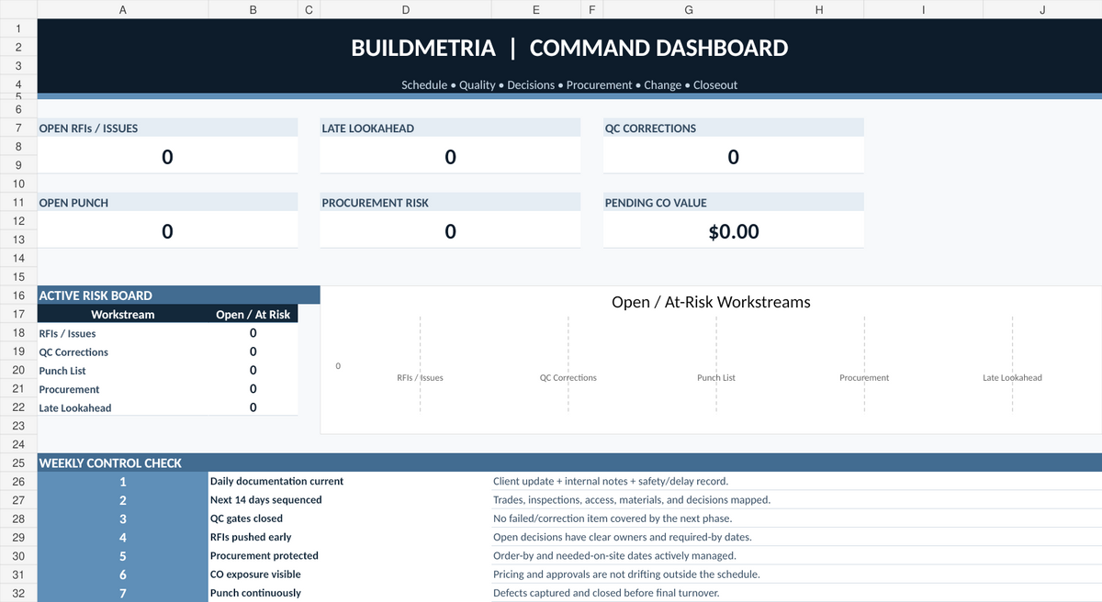1102x602 pixels.
Task: Click the Client update + internal notes description
Action: point(612,481)
